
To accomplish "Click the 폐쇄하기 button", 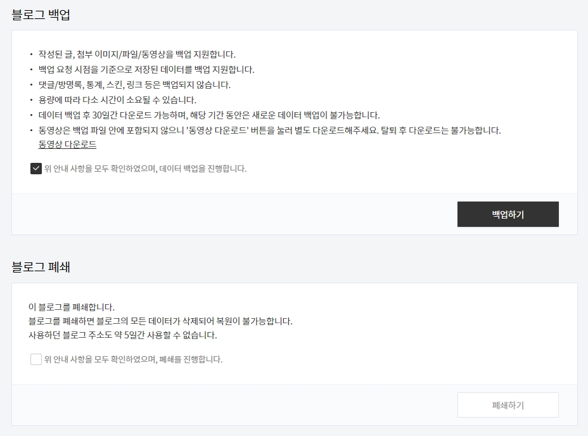I will pyautogui.click(x=508, y=405).
